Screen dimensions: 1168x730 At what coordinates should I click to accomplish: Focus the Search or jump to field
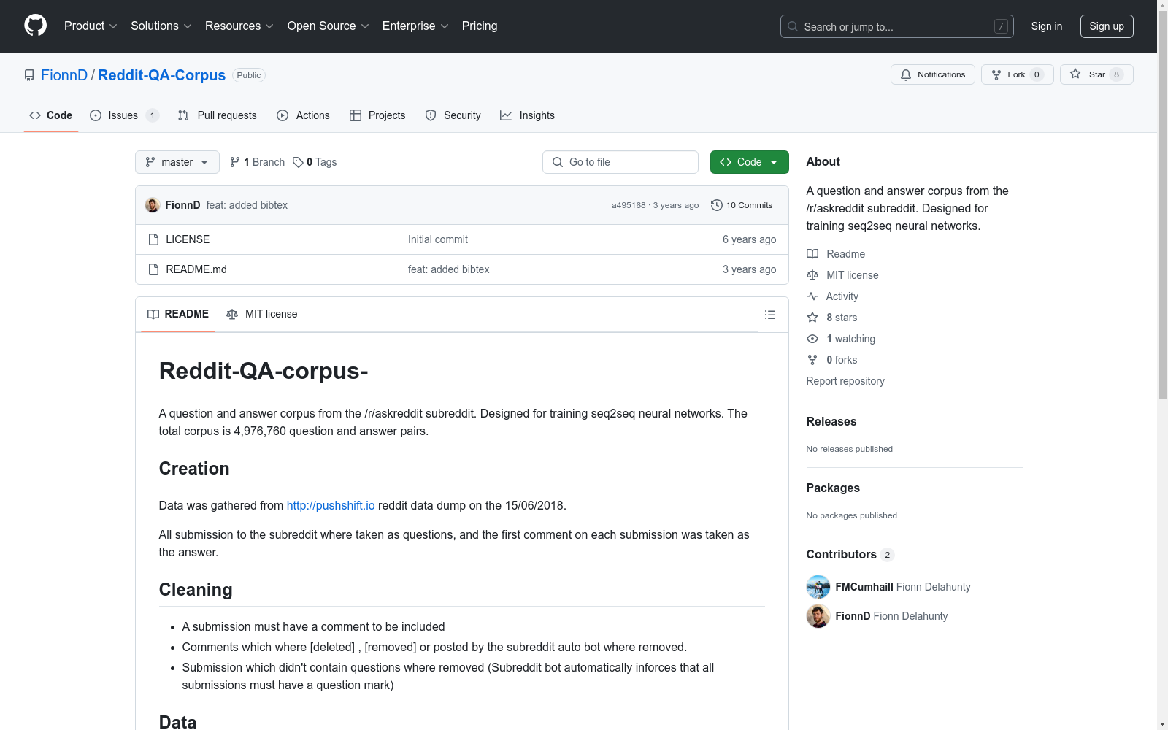coord(897,26)
